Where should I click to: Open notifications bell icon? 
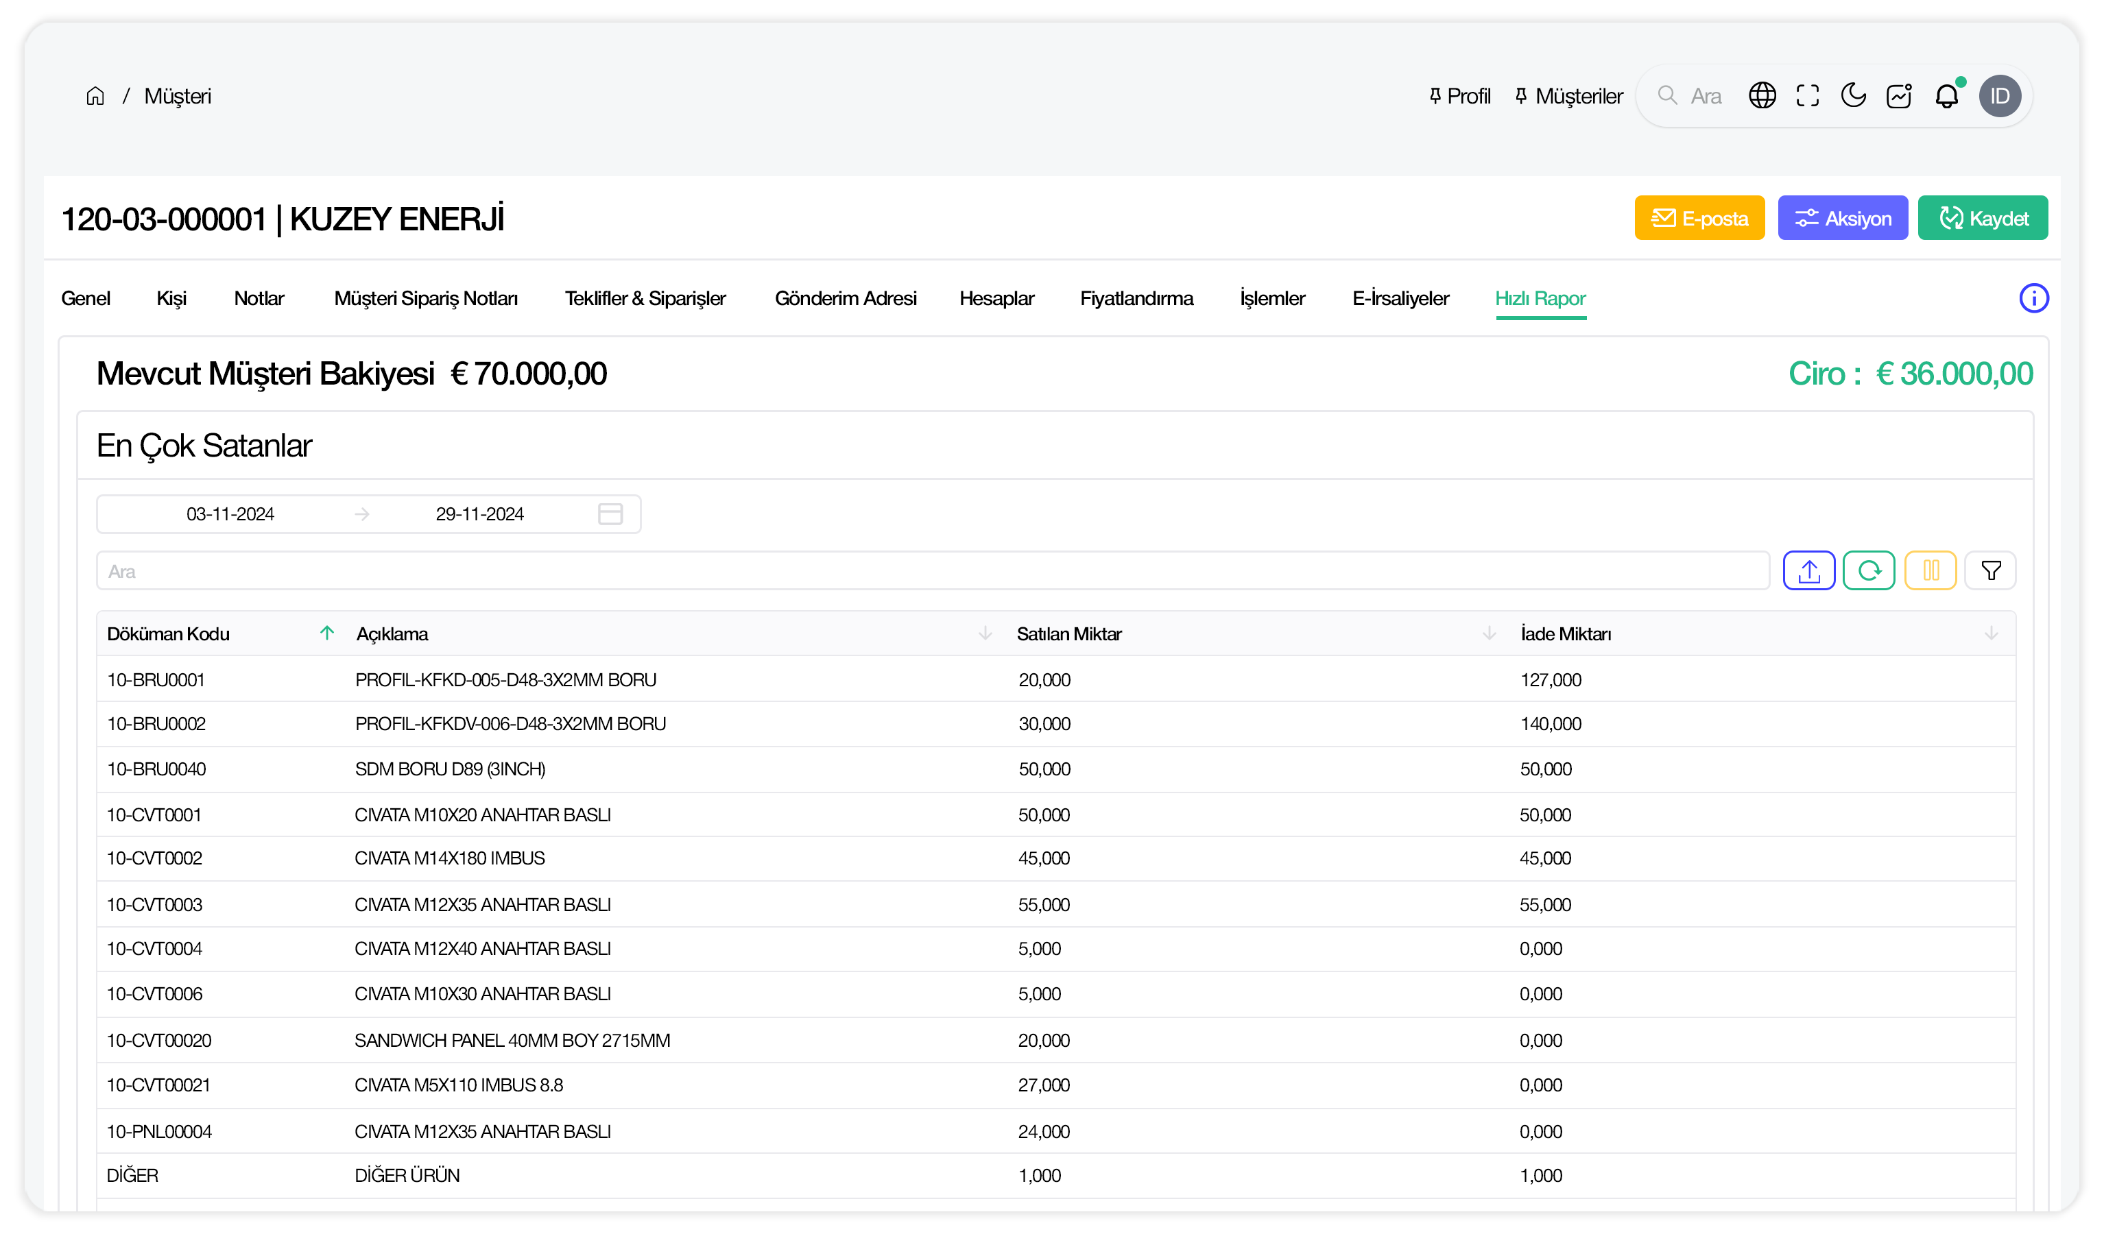[1946, 97]
